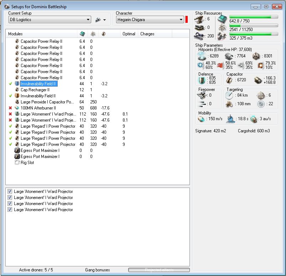
Task: Sort by the CPU icon column header
Action: [x=82, y=34]
